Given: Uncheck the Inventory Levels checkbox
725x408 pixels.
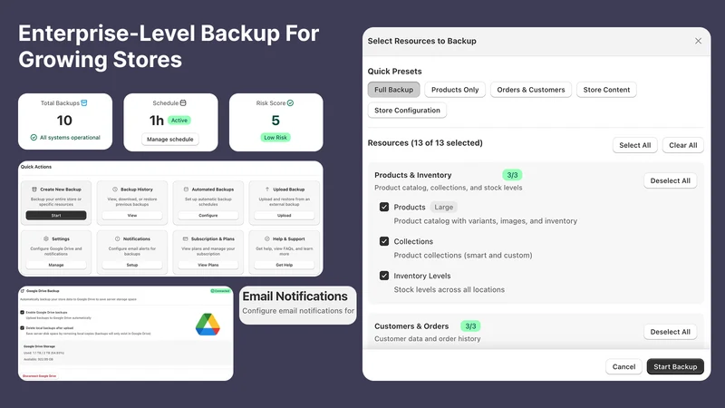Looking at the screenshot, I should 384,276.
